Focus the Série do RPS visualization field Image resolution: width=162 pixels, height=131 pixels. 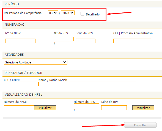coord(114,108)
